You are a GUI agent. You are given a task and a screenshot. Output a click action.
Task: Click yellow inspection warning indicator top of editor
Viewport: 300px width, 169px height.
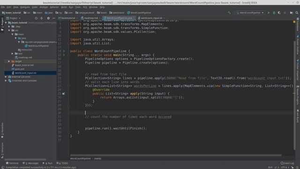294,22
